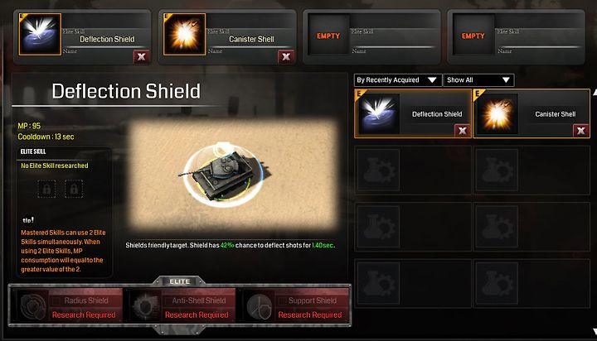Screen dimensions: 597x341
Task: Open the Show All filter dropdown
Action: (x=478, y=80)
